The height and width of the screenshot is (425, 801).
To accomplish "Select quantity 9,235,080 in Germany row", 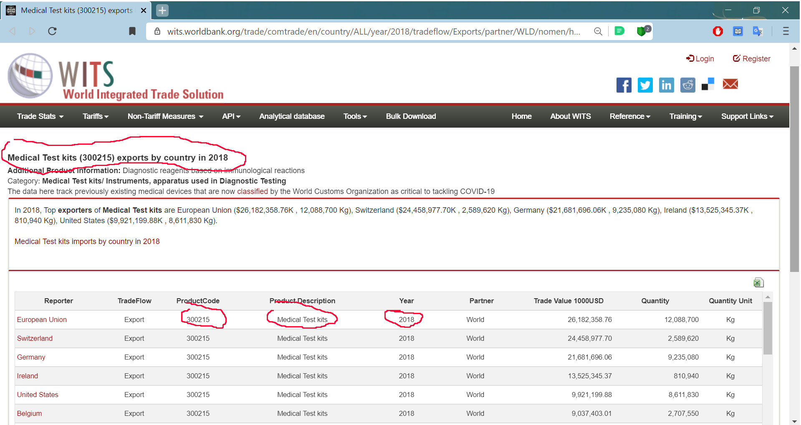I will click(x=683, y=357).
